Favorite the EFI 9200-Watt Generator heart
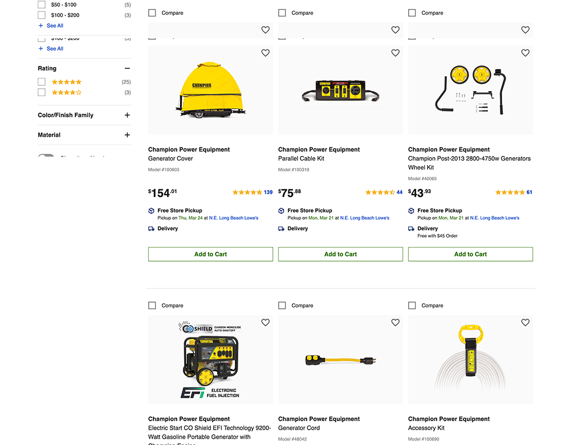 click(x=266, y=322)
